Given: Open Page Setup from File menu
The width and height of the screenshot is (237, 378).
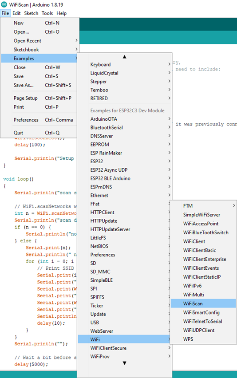Looking at the screenshot, I should 39,98.
